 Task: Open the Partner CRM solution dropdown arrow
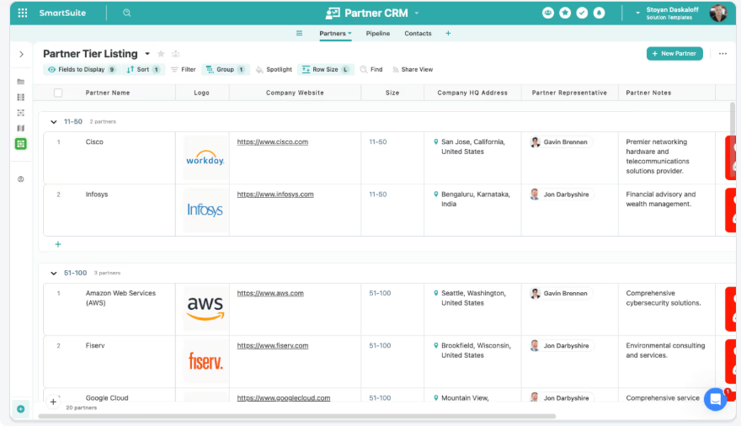pyautogui.click(x=416, y=13)
